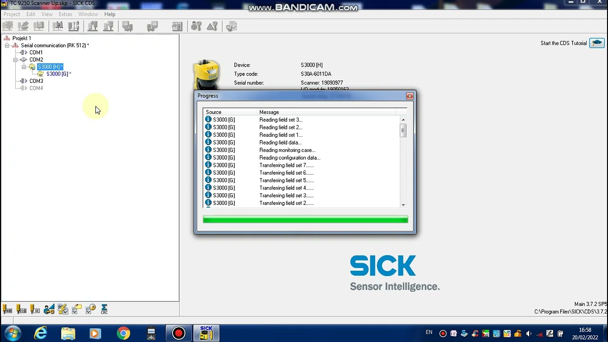Image resolution: width=608 pixels, height=342 pixels.
Task: Open Internet Explorer from the taskbar
Action: tap(41, 333)
